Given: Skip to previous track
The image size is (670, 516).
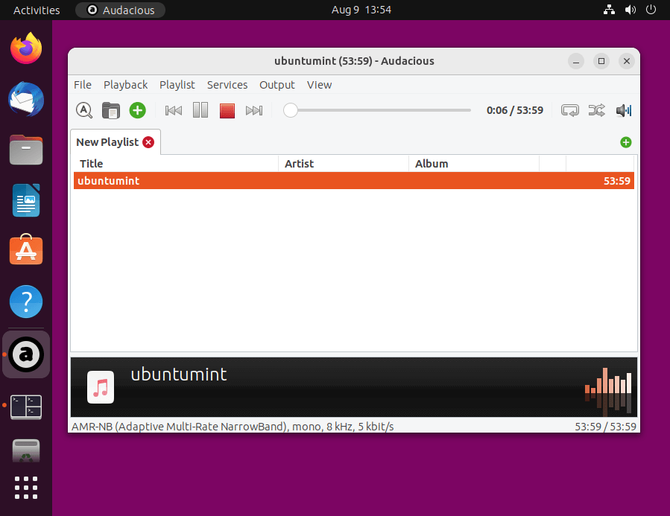Looking at the screenshot, I should click(x=174, y=110).
